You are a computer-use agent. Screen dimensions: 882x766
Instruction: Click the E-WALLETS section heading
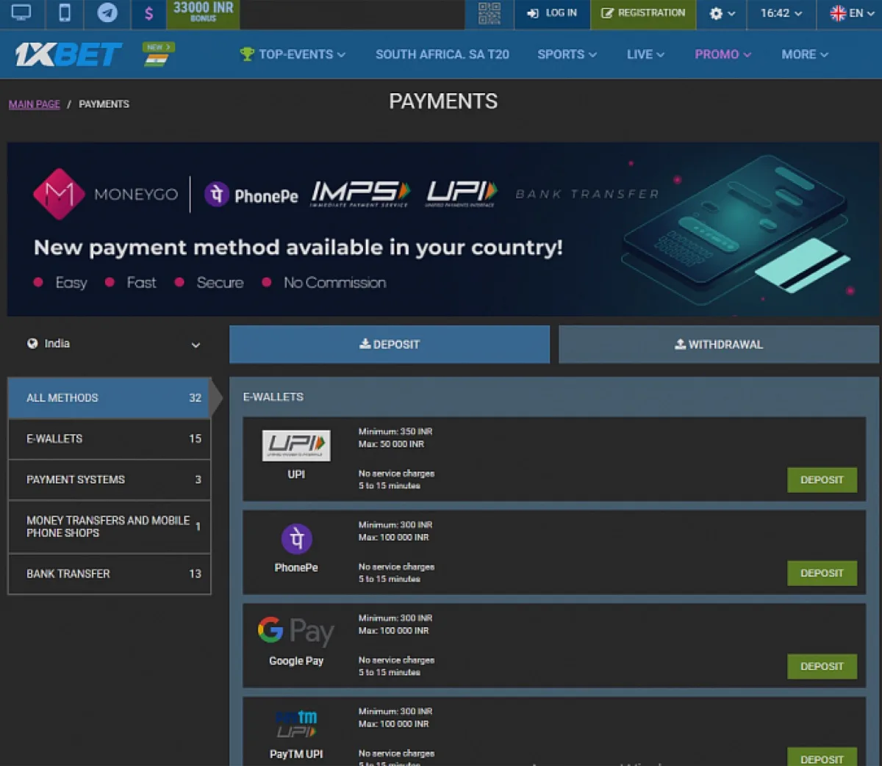273,397
